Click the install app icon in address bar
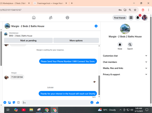 click(125, 10)
